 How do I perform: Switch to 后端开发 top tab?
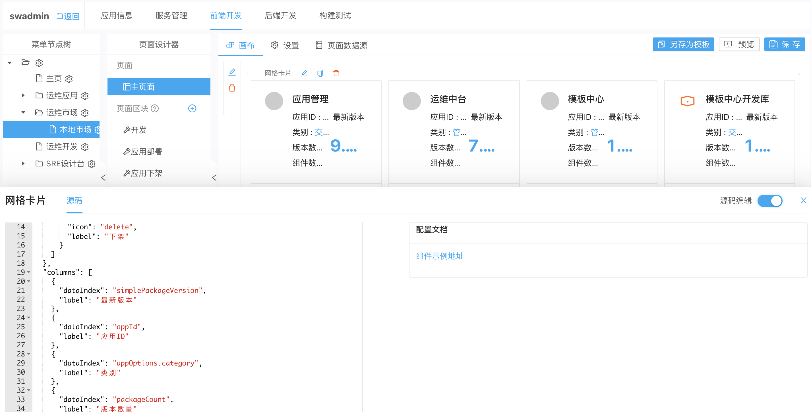click(x=280, y=15)
